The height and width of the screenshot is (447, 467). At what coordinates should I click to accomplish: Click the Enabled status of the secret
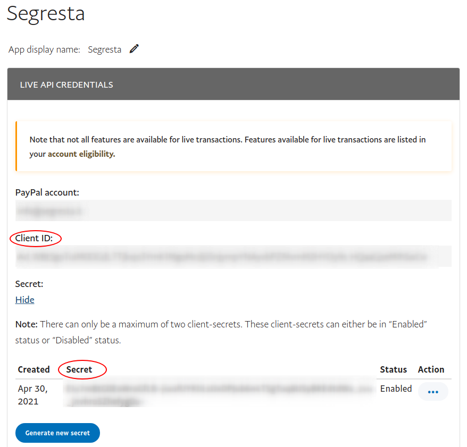pyautogui.click(x=396, y=389)
